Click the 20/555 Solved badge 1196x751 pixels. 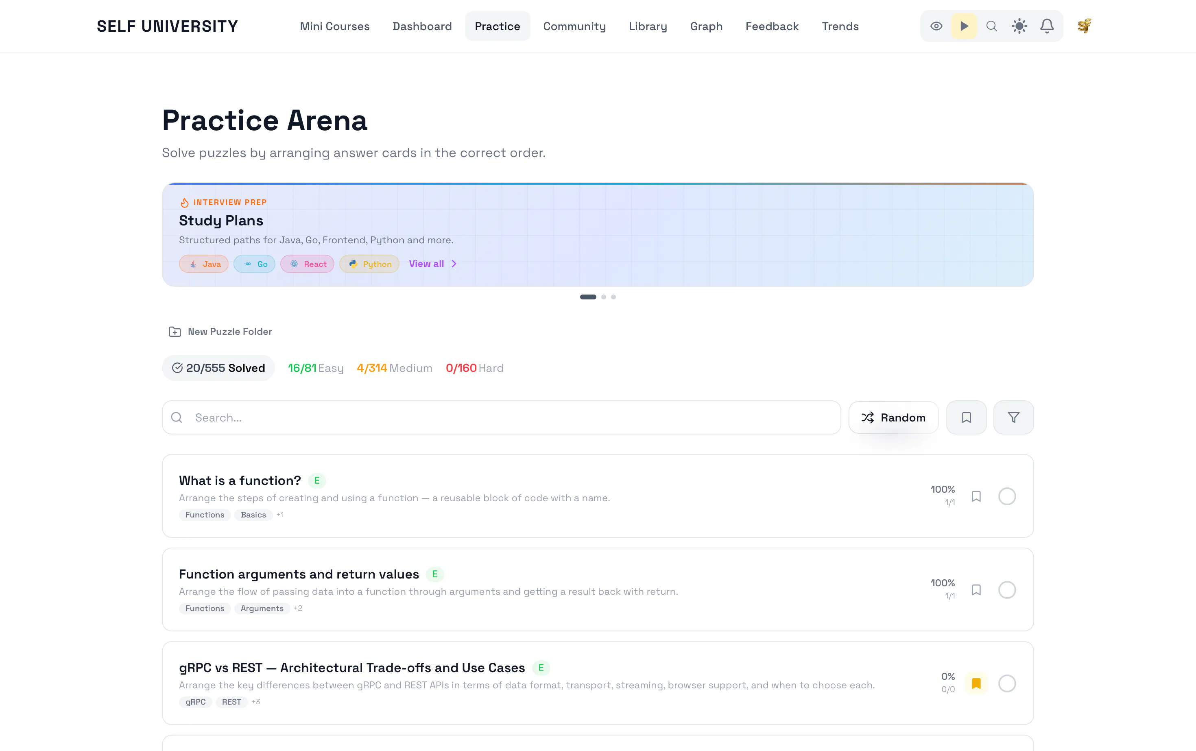tap(218, 368)
